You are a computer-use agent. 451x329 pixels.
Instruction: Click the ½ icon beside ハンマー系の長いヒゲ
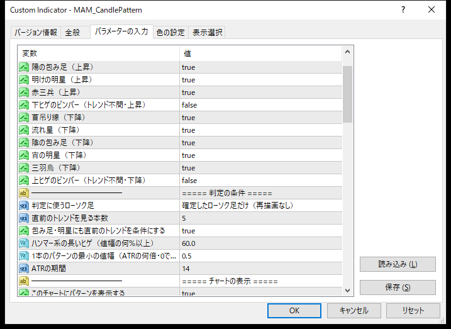[x=24, y=243]
